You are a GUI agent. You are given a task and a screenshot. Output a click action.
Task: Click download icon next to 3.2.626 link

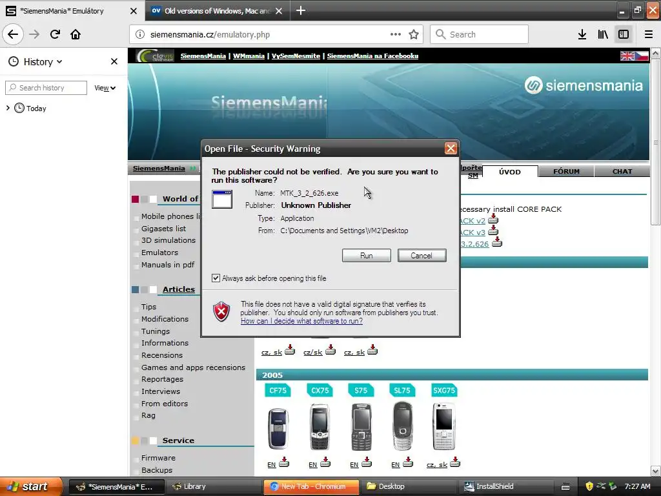[497, 242]
